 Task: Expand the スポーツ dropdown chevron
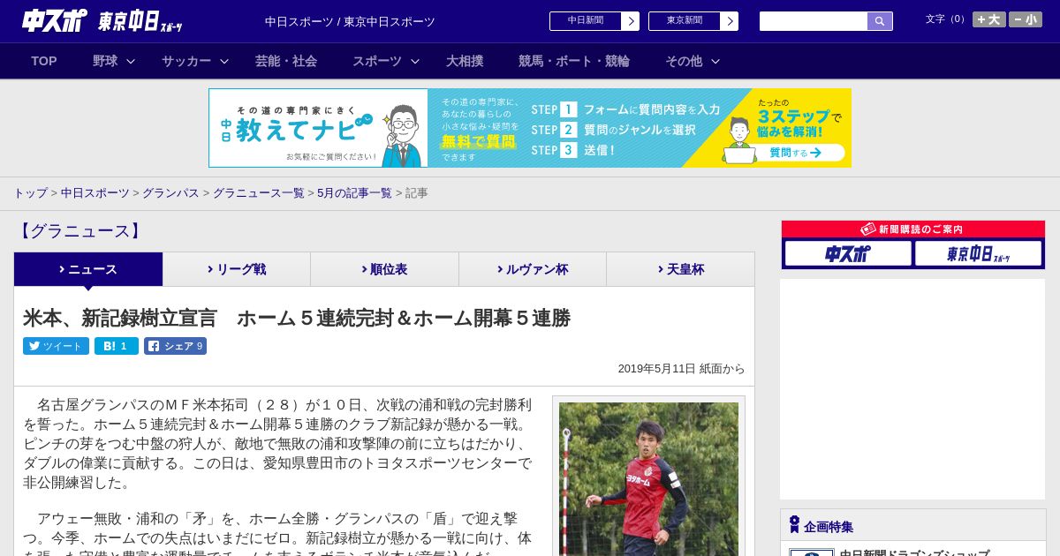tap(415, 61)
